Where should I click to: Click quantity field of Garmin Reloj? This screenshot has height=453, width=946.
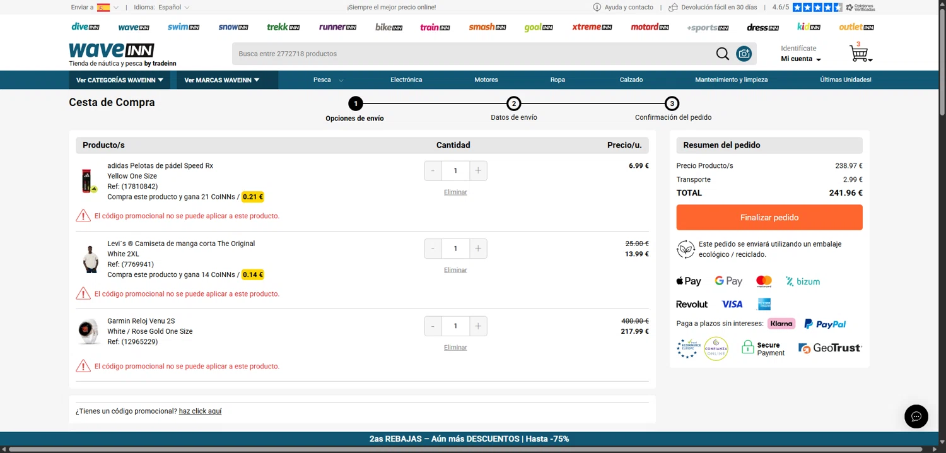tap(455, 326)
